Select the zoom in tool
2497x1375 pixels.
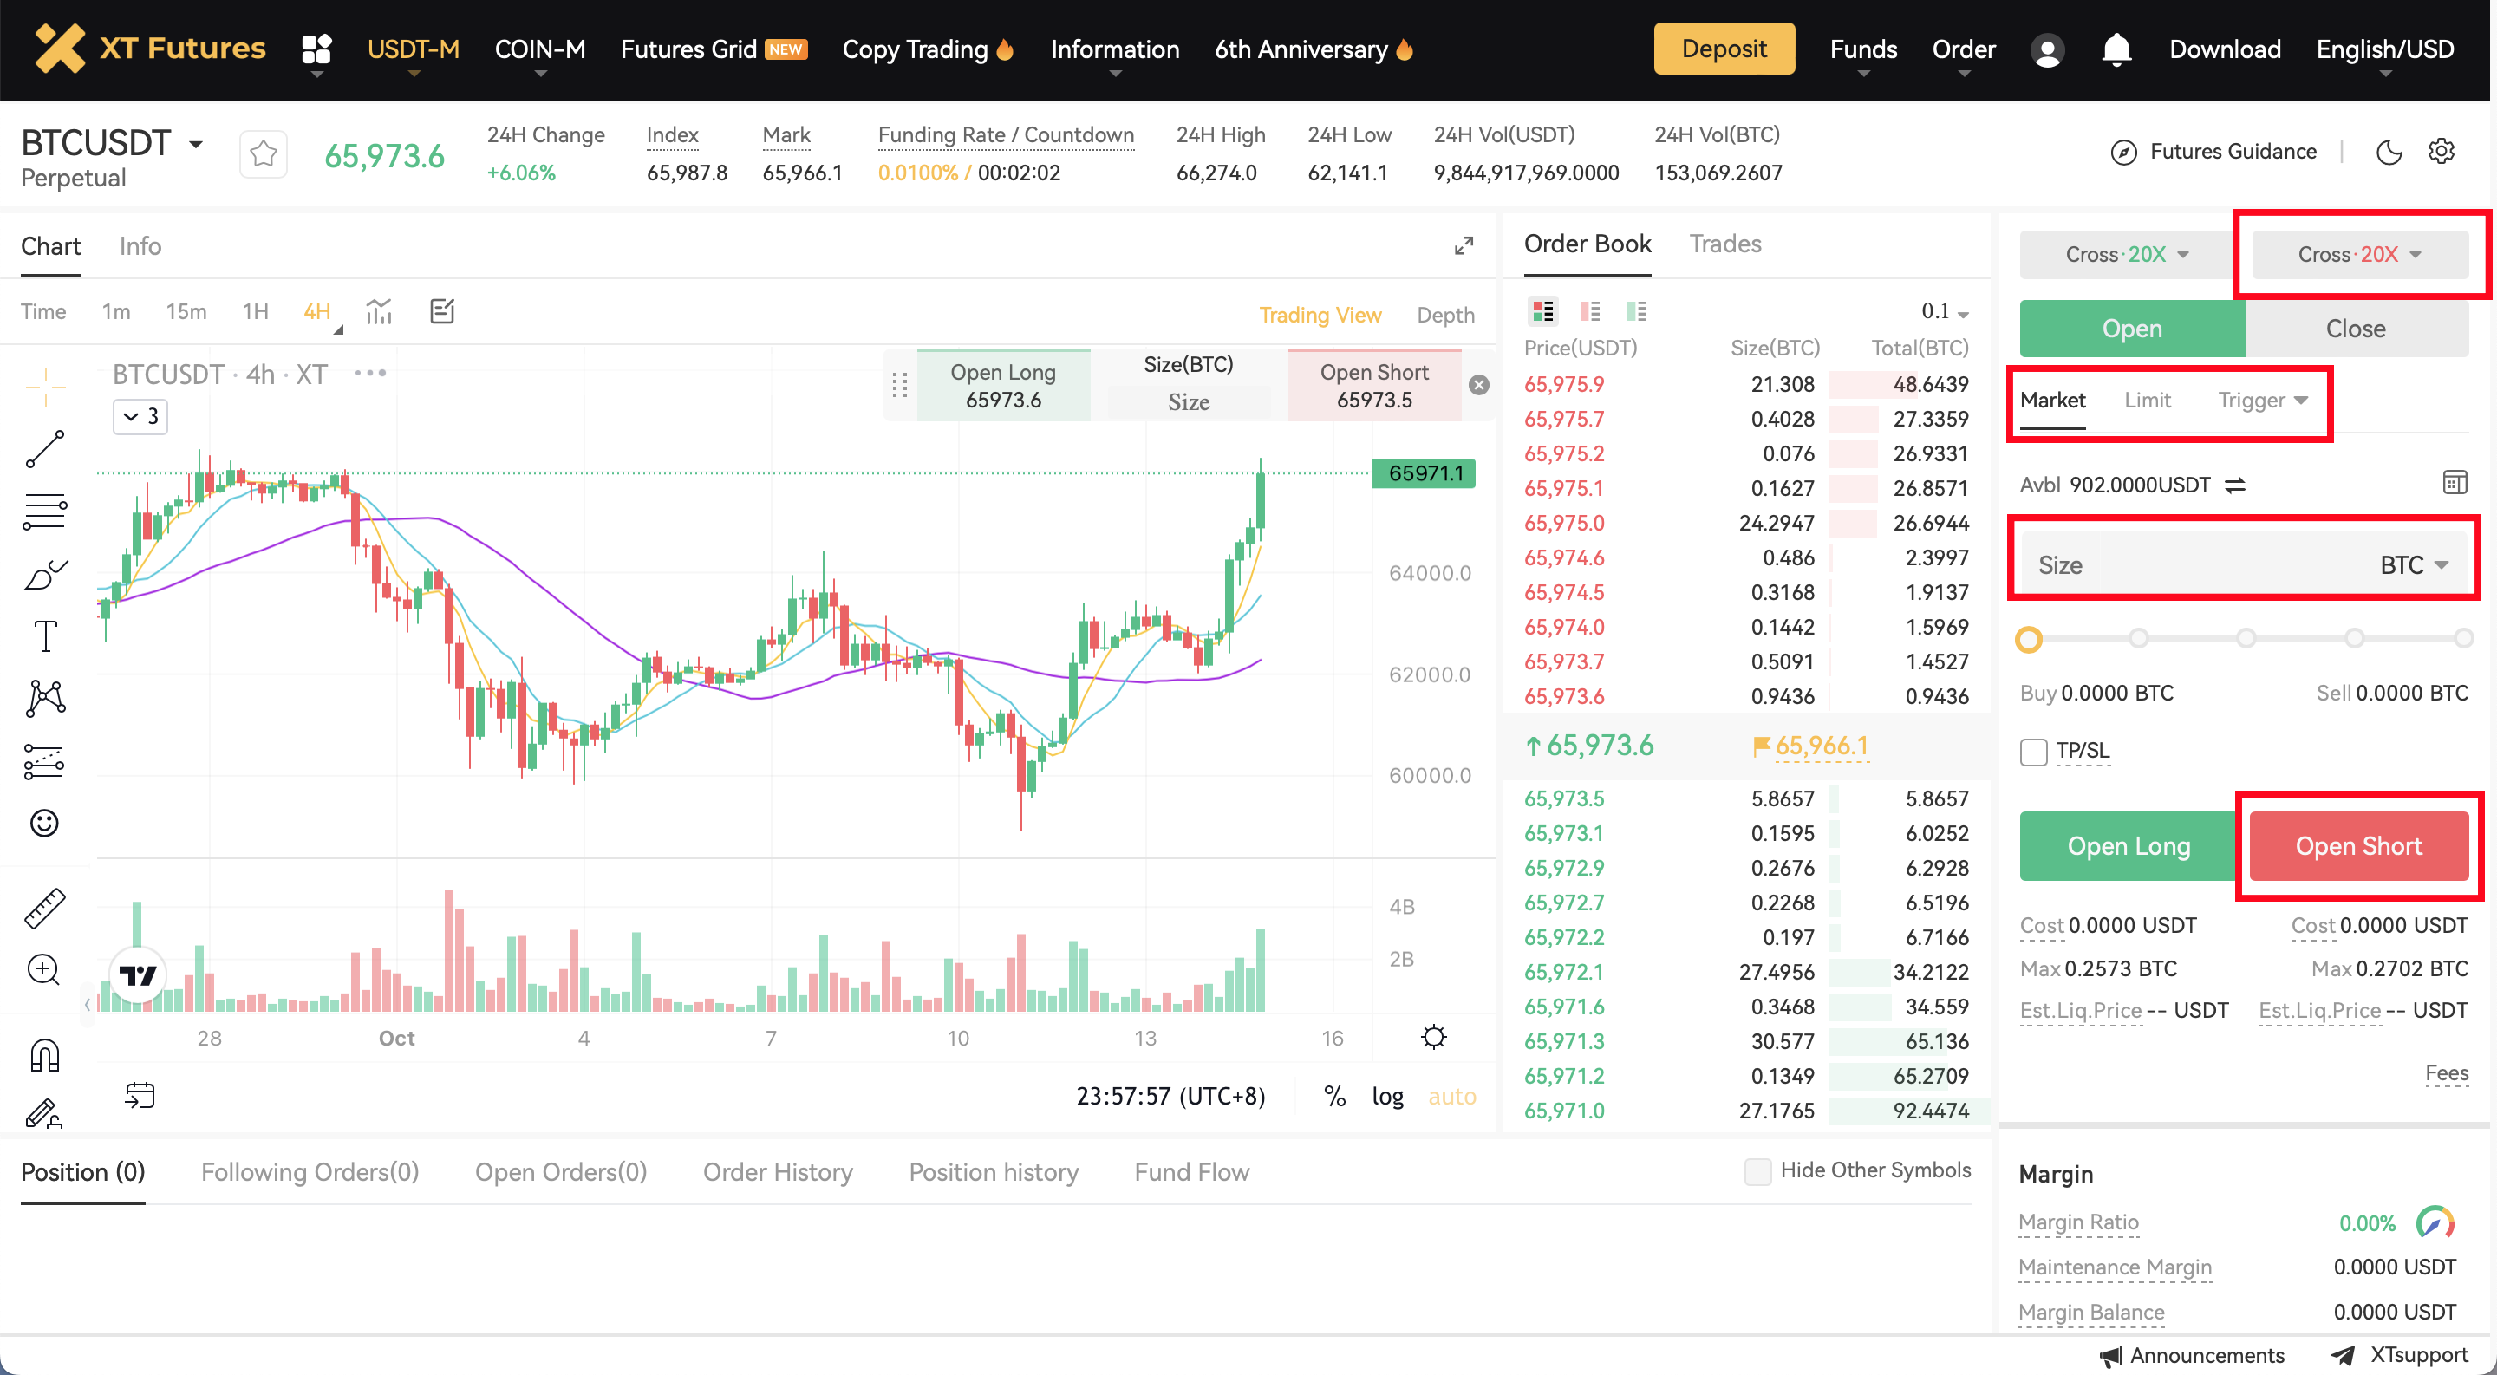[x=44, y=969]
